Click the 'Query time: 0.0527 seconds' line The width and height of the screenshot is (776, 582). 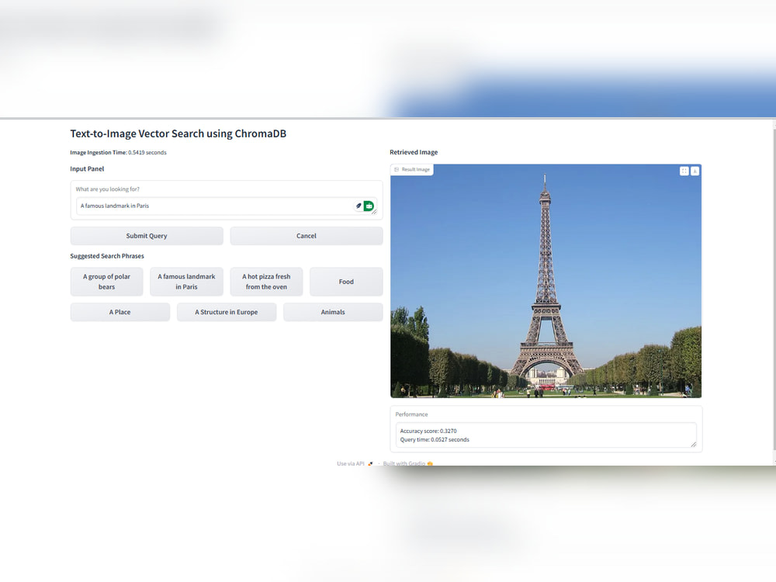435,439
